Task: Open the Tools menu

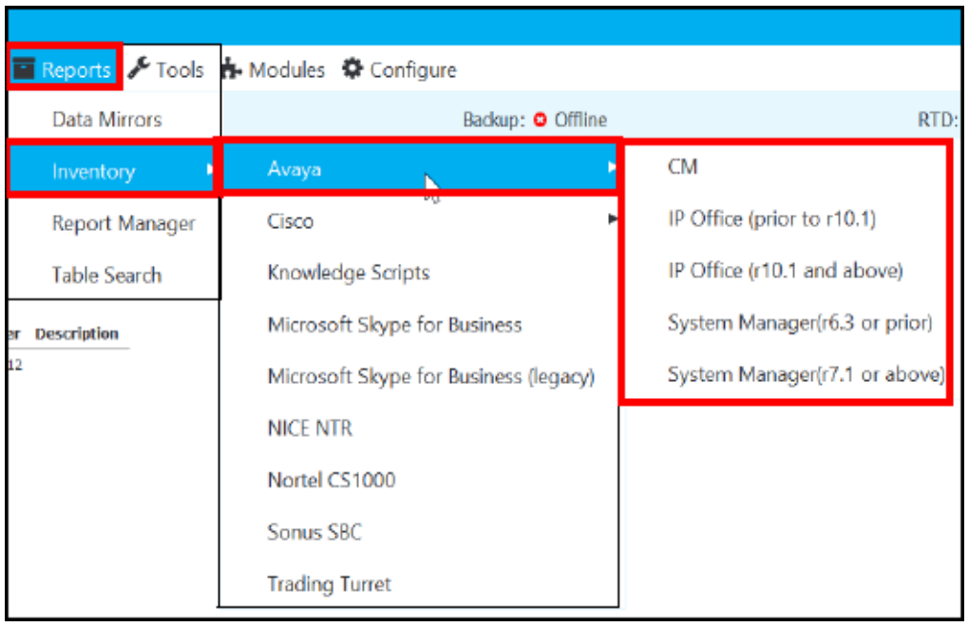Action: point(167,68)
